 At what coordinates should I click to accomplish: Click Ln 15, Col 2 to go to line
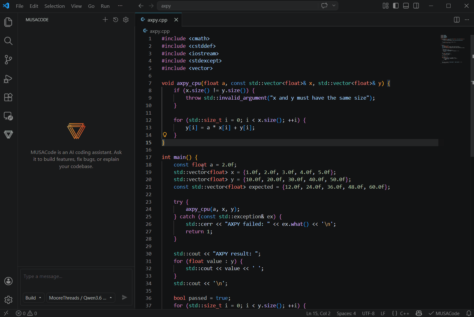pos(318,313)
